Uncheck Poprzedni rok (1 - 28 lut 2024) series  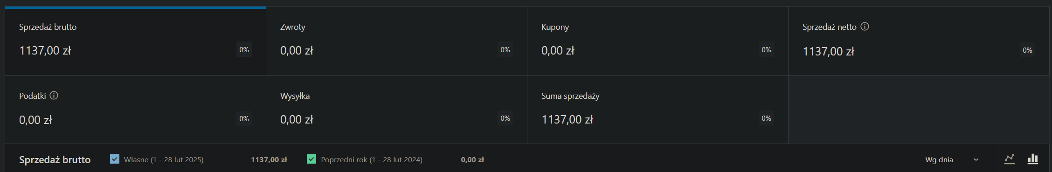[311, 159]
